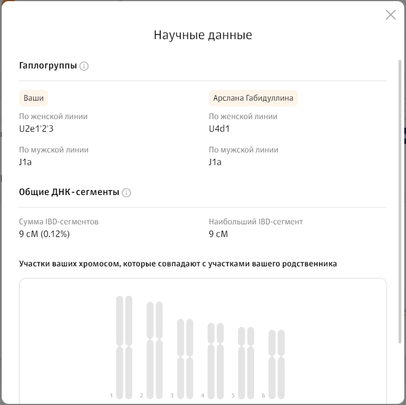Click the chromosome 2 pair graphic
The height and width of the screenshot is (405, 406).
click(155, 350)
